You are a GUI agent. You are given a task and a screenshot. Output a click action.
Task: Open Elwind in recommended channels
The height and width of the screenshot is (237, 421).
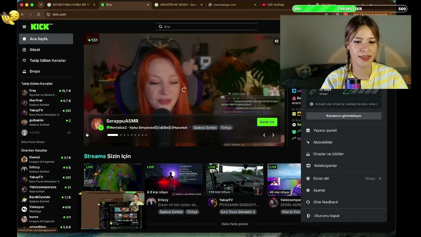pos(46,160)
